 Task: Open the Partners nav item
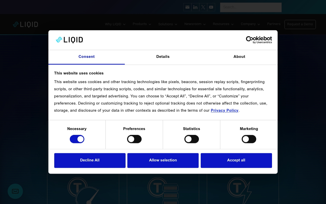pos(274,24)
